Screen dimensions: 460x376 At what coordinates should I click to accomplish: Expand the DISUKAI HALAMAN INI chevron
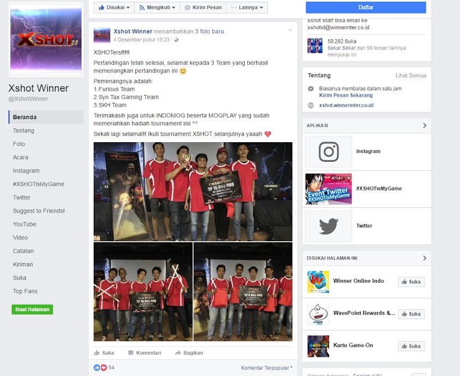(x=425, y=258)
